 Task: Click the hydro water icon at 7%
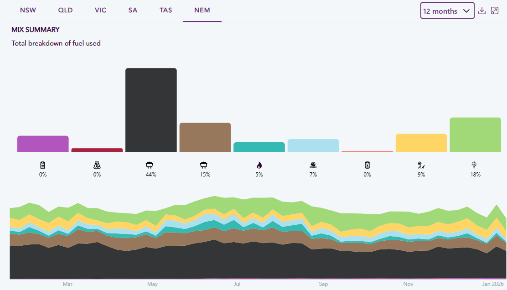click(313, 165)
